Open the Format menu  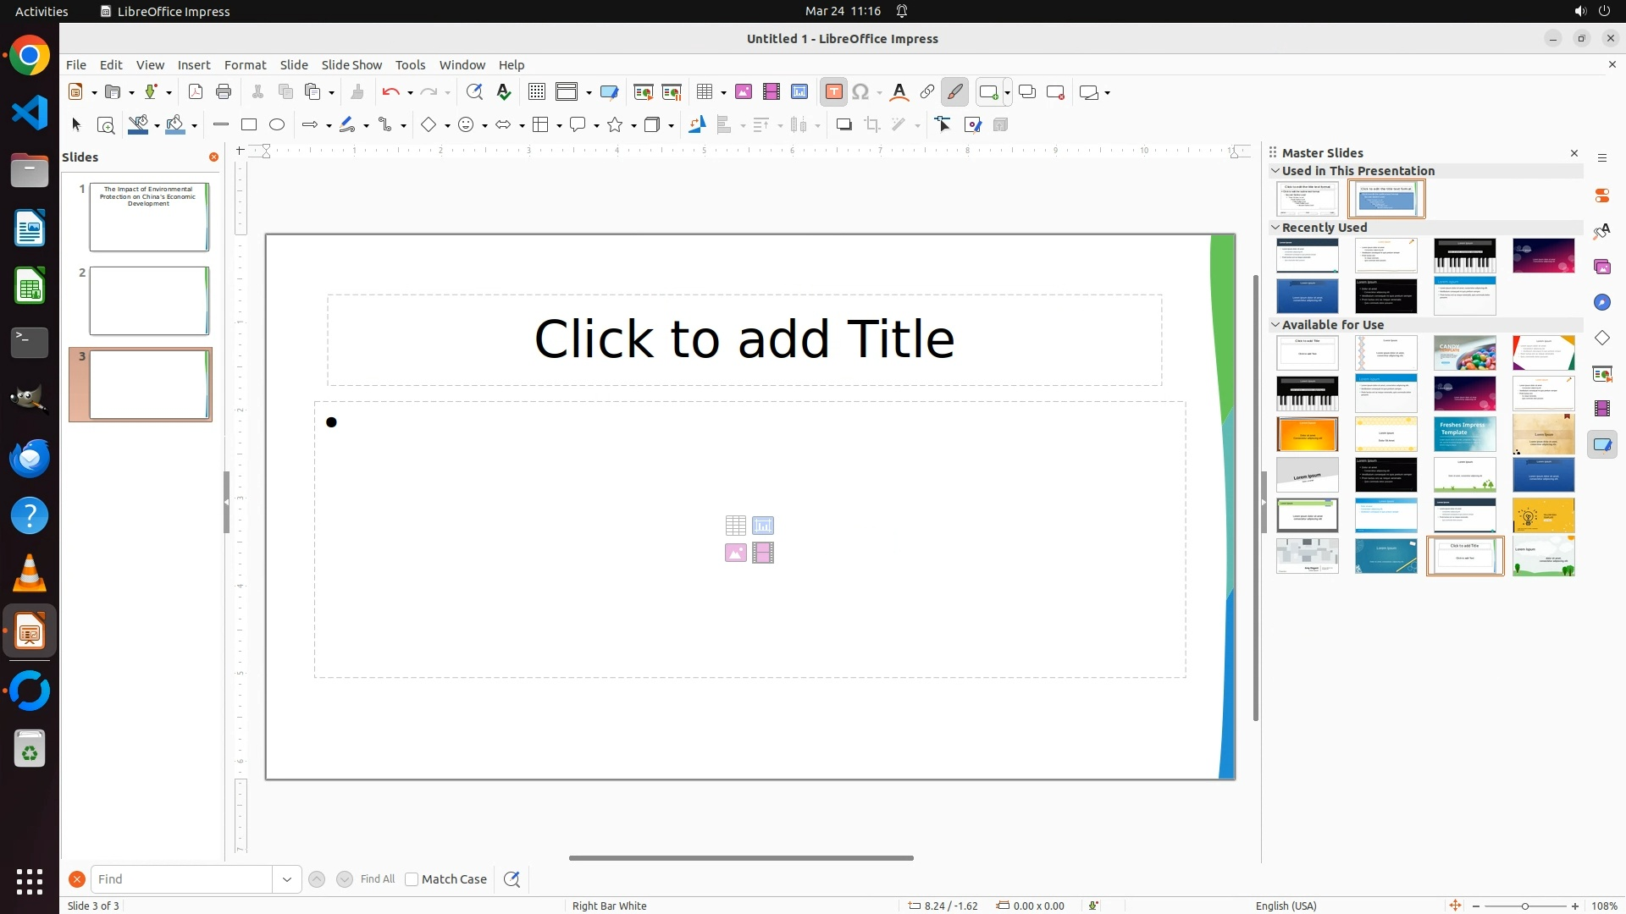point(245,65)
